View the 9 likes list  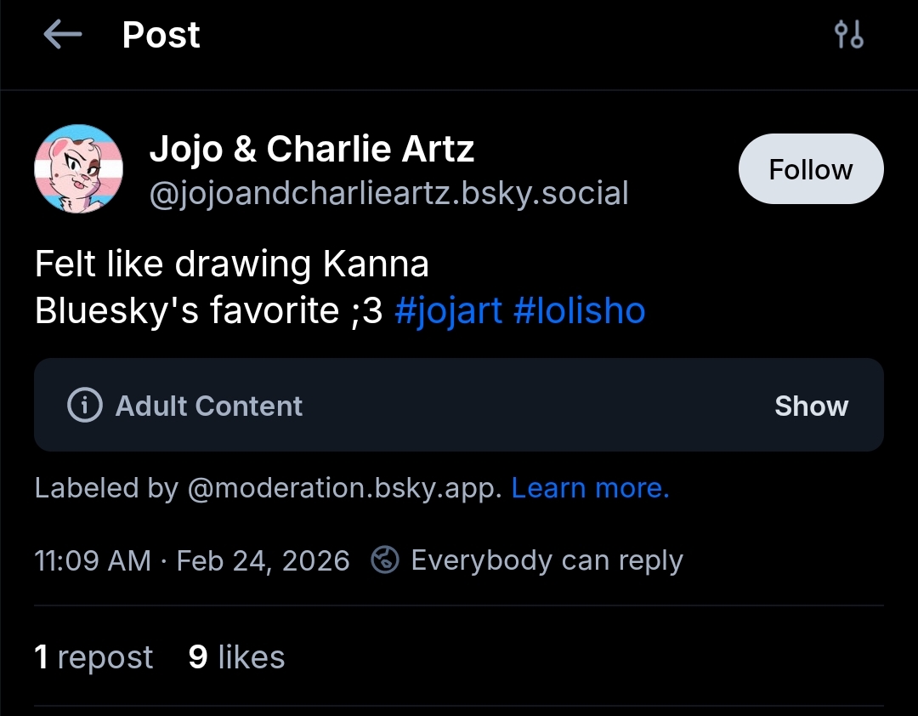pyautogui.click(x=236, y=656)
